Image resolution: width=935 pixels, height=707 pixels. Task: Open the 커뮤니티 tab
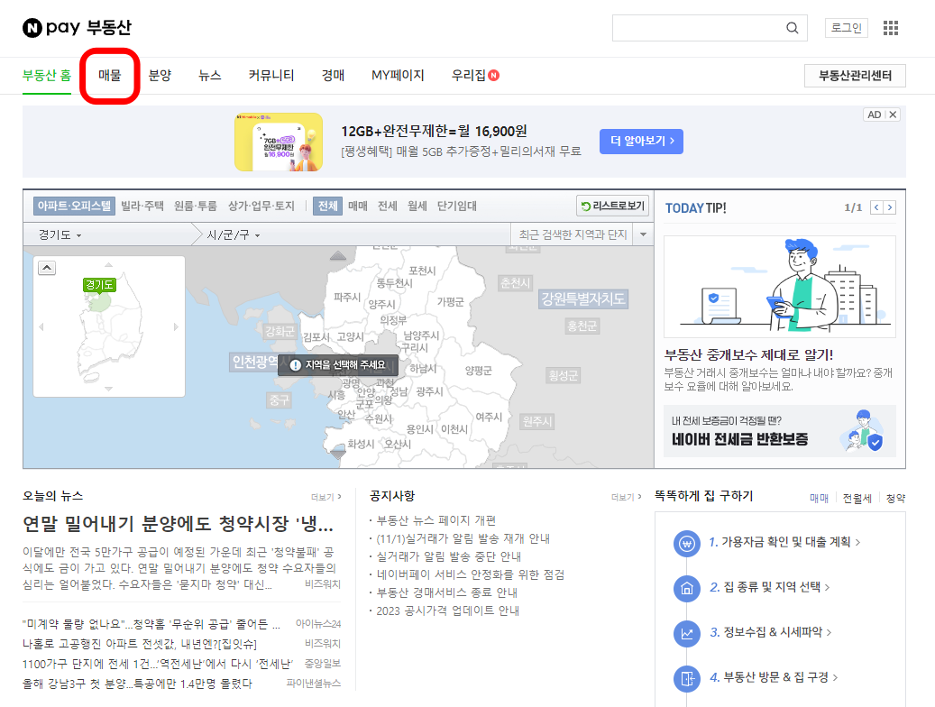point(271,75)
